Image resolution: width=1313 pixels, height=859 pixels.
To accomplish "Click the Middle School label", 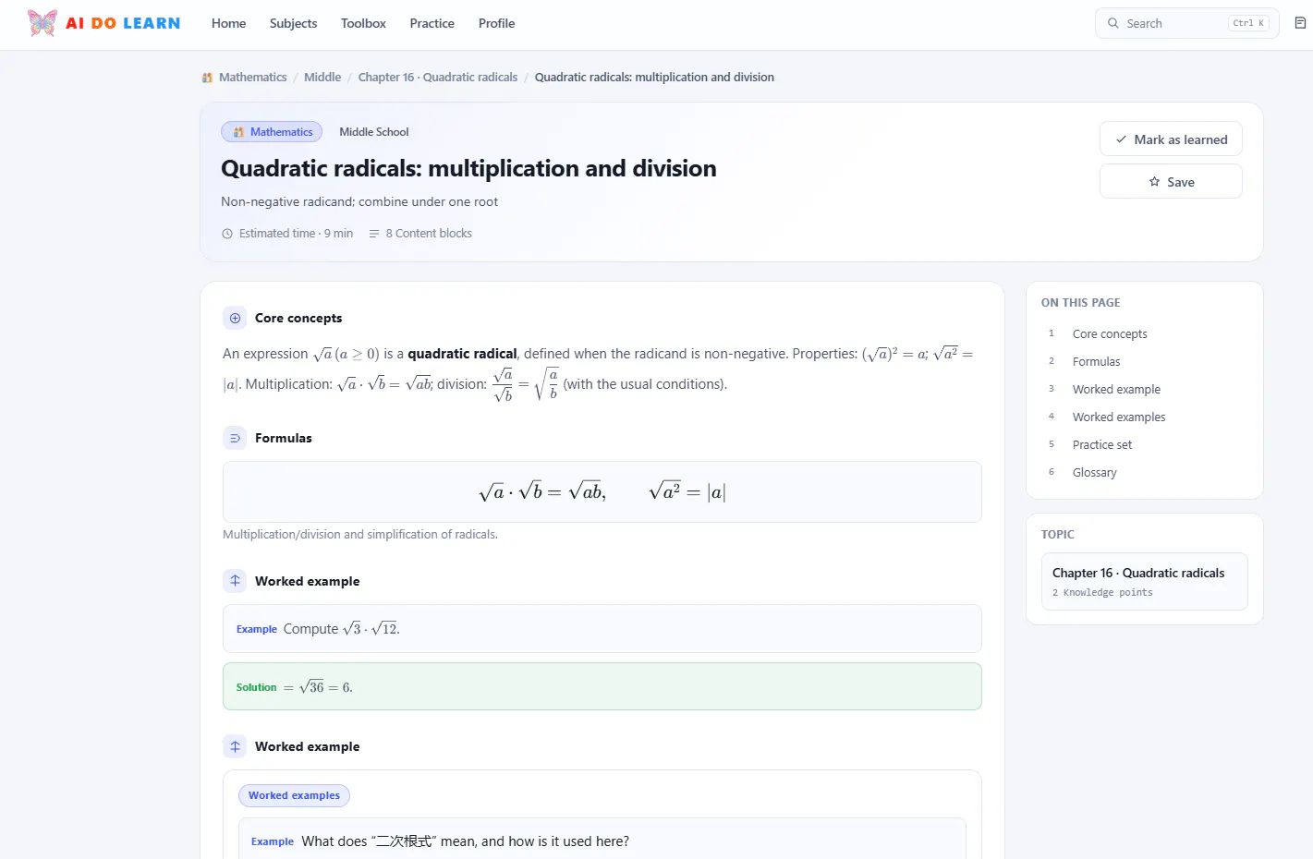I will (373, 132).
